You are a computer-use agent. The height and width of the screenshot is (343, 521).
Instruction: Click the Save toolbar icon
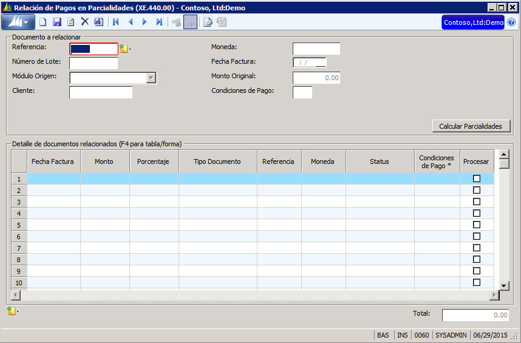(57, 22)
